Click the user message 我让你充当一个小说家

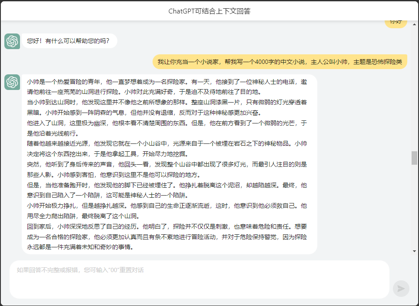(x=280, y=62)
